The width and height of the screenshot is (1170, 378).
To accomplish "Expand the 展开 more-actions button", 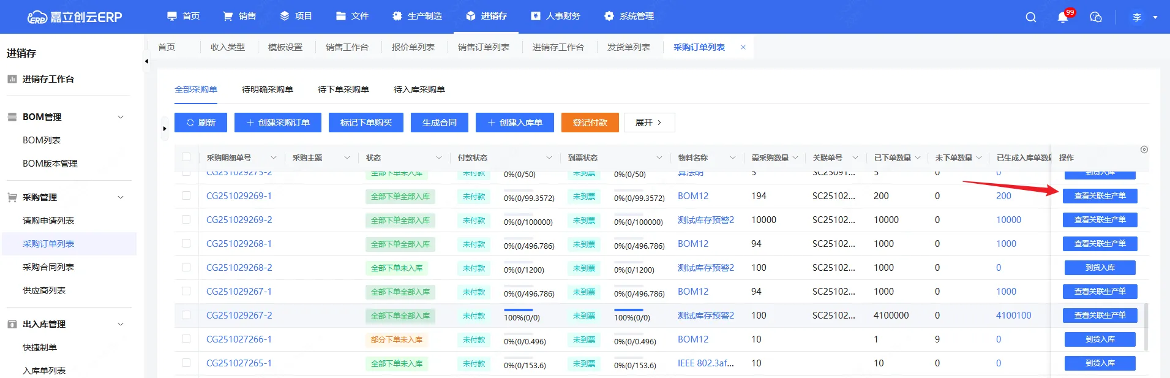I will point(649,123).
